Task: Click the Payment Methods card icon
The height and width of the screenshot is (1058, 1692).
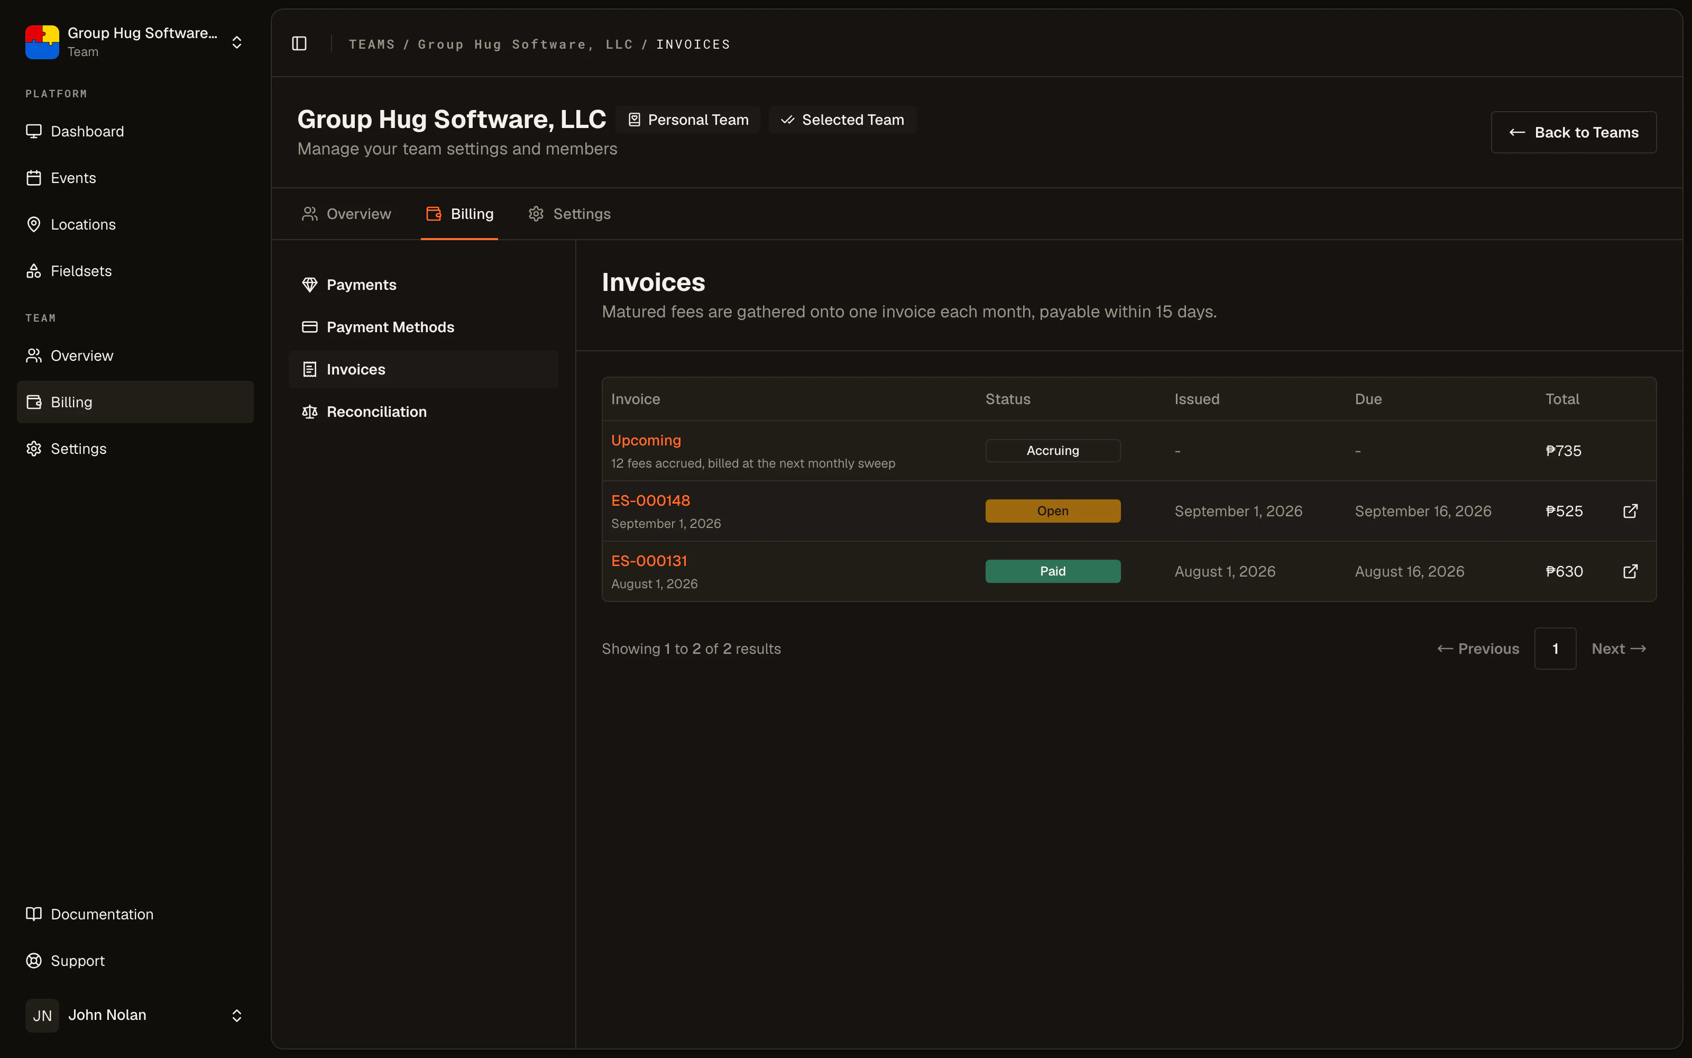Action: [x=310, y=327]
